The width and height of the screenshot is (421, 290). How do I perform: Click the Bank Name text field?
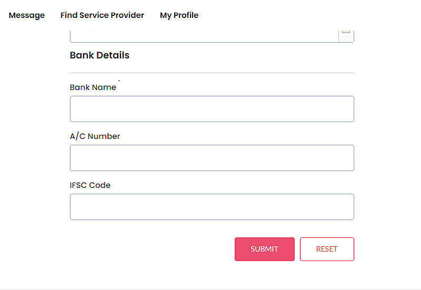pos(212,109)
